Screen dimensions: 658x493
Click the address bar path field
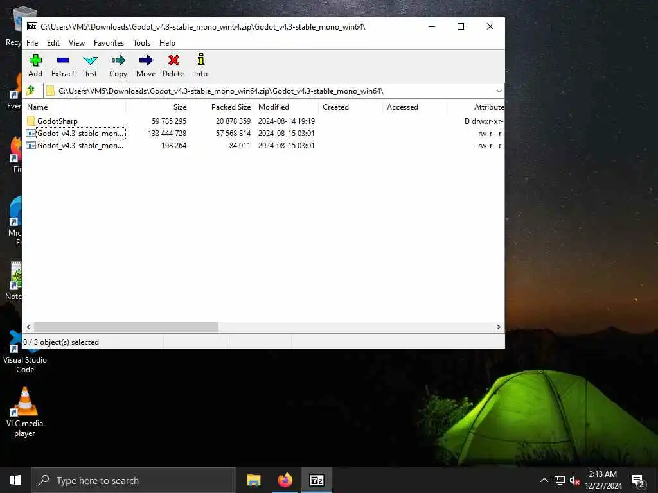(x=269, y=91)
